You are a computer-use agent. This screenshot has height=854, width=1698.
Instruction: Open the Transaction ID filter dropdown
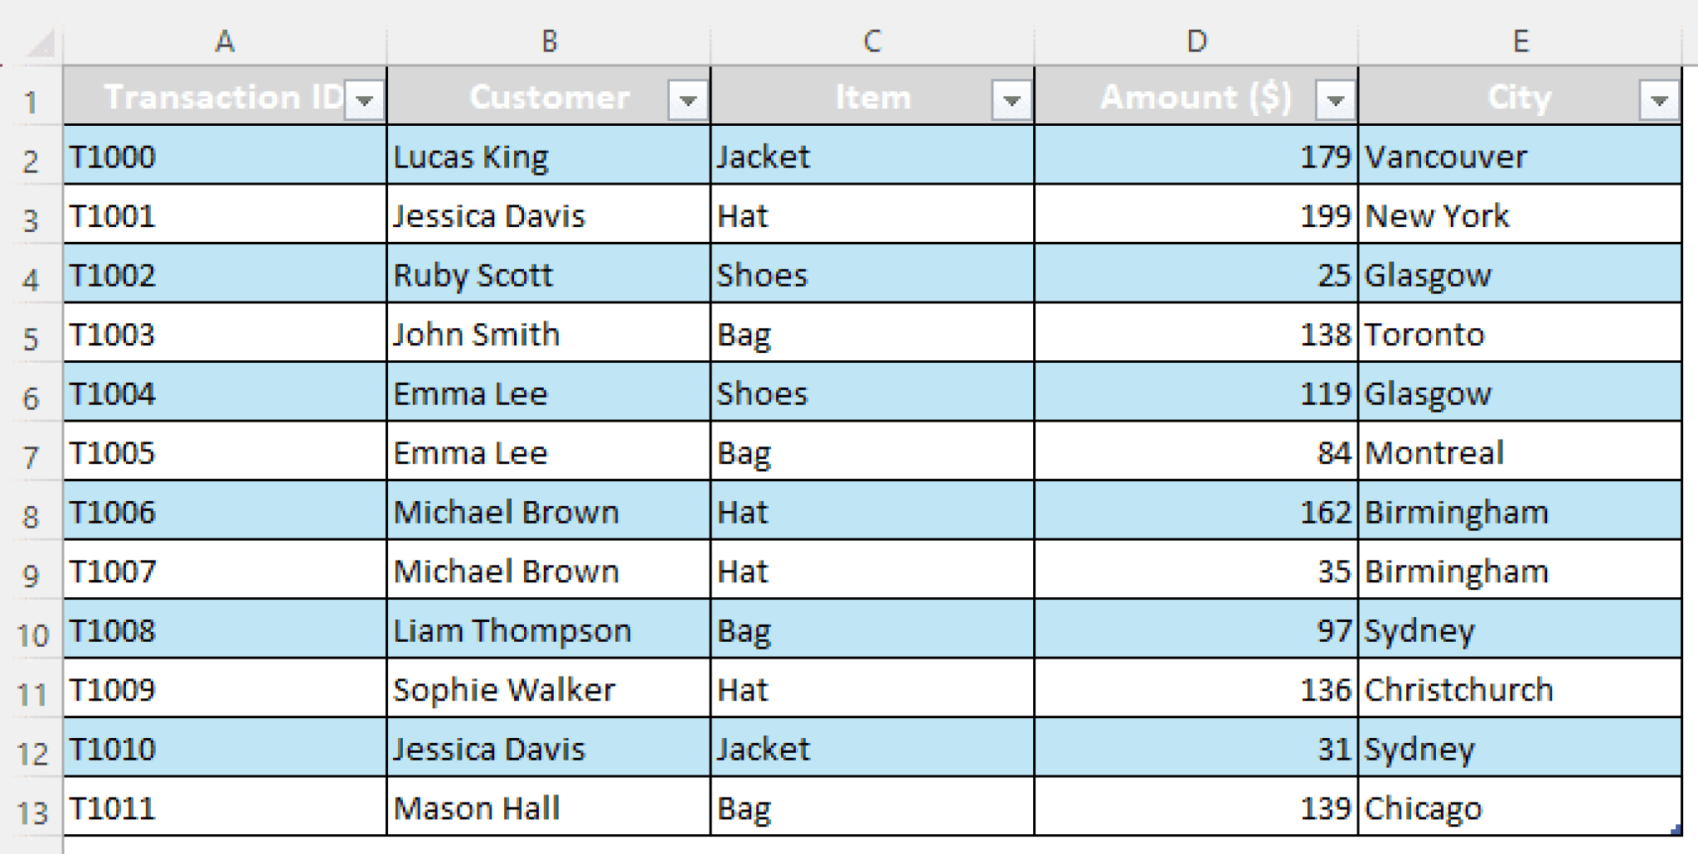point(365,98)
